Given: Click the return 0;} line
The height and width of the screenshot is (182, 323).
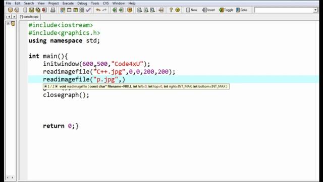Looking at the screenshot, I should click(x=61, y=126).
